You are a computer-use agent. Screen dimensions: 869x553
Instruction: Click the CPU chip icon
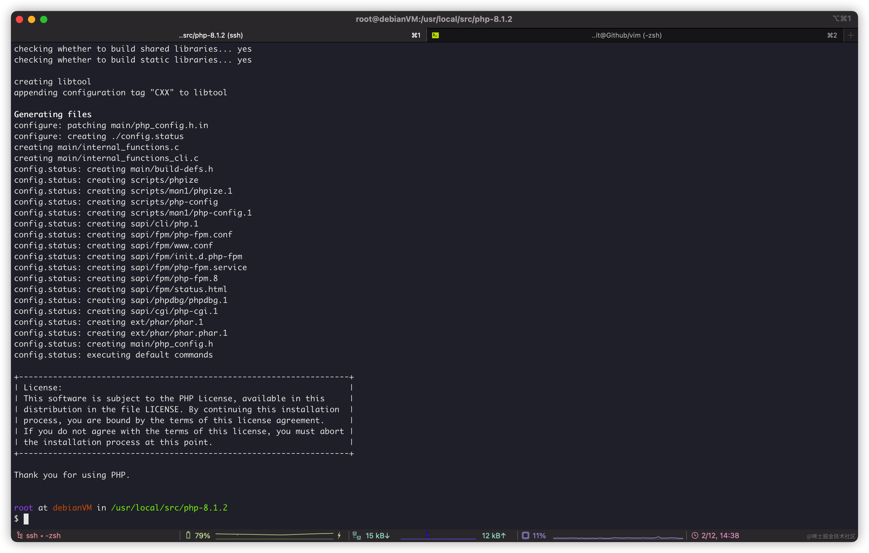(x=526, y=535)
